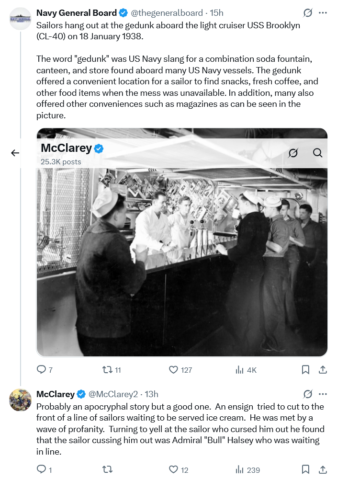This screenshot has width=337, height=480.
Task: Repost the Navy General Board tweet
Action: click(108, 370)
